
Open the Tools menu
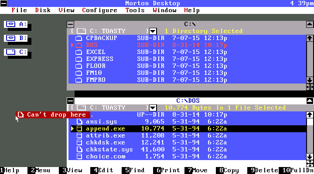click(135, 10)
